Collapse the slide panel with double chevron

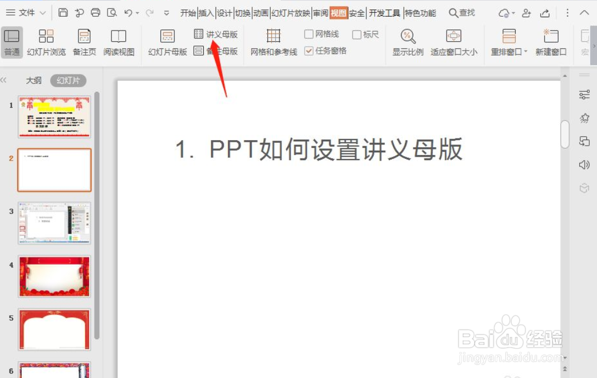point(3,80)
